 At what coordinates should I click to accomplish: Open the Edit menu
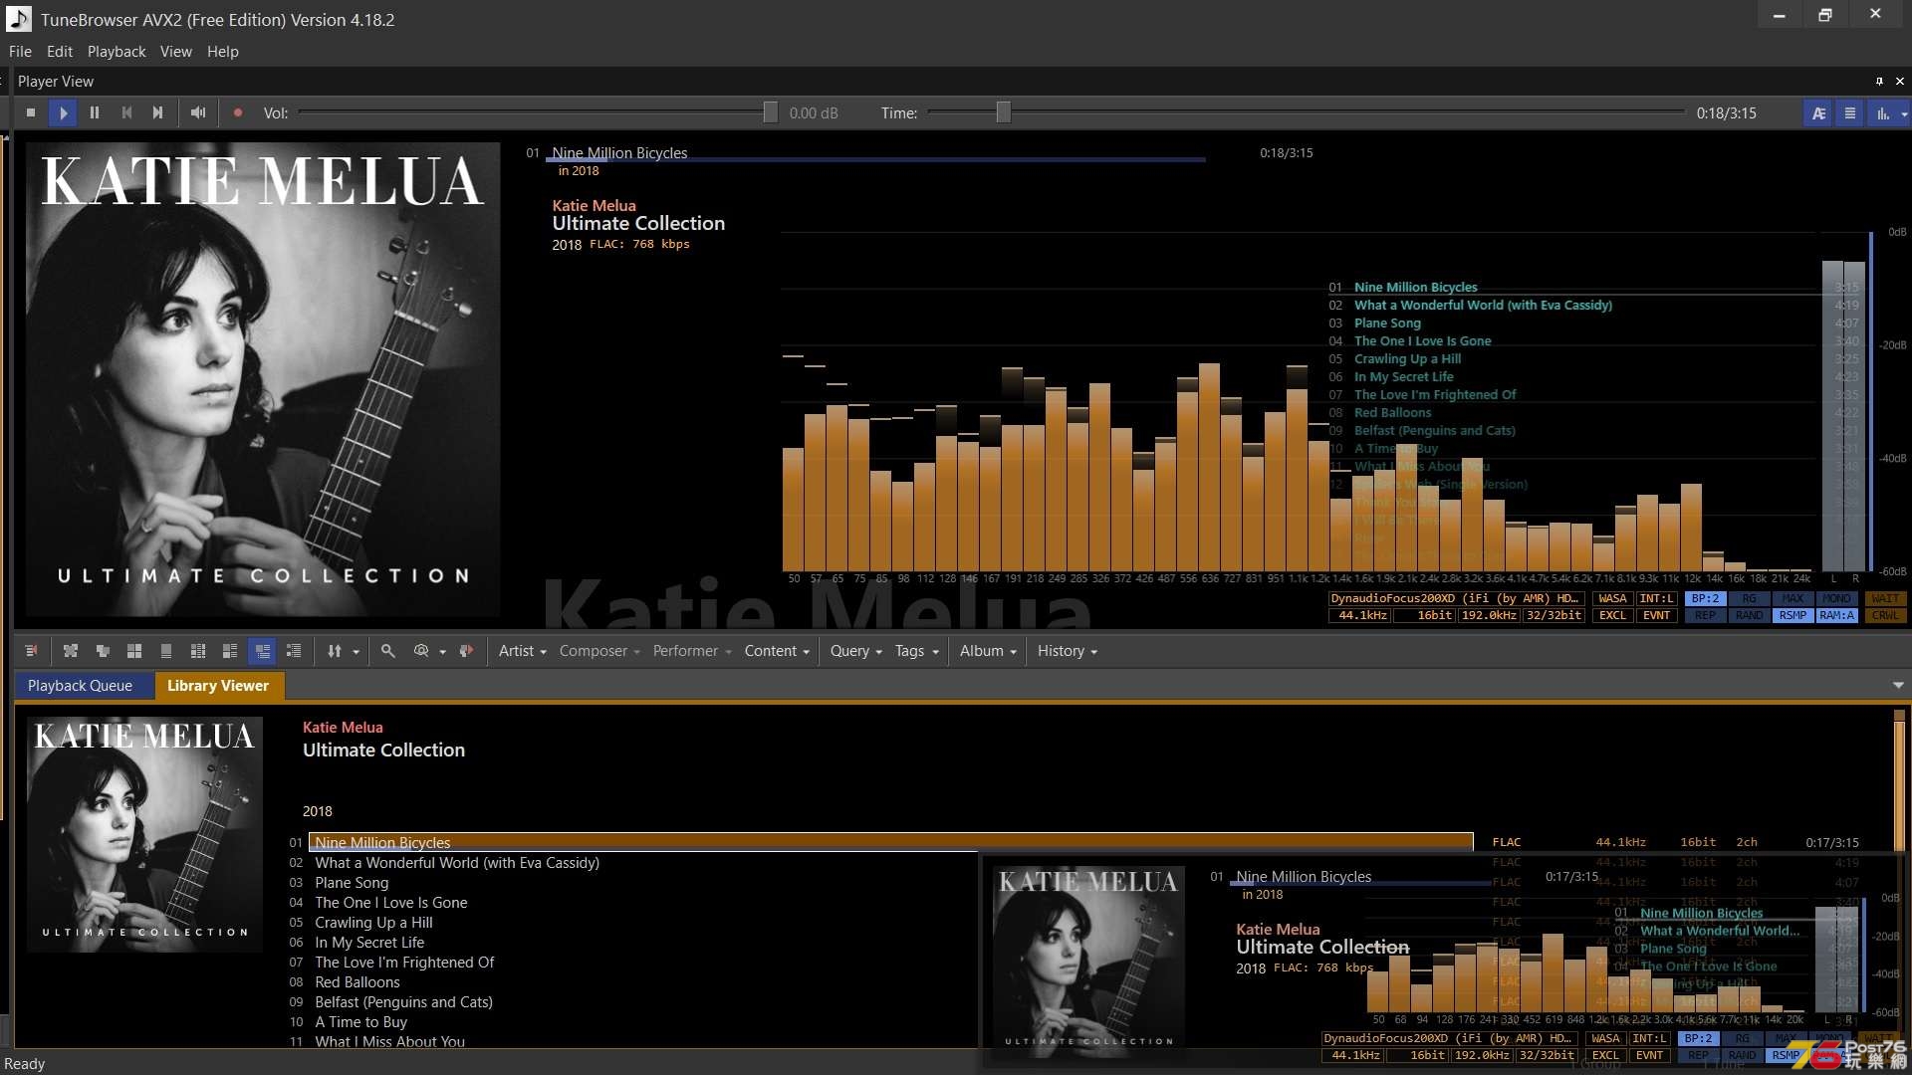[60, 52]
